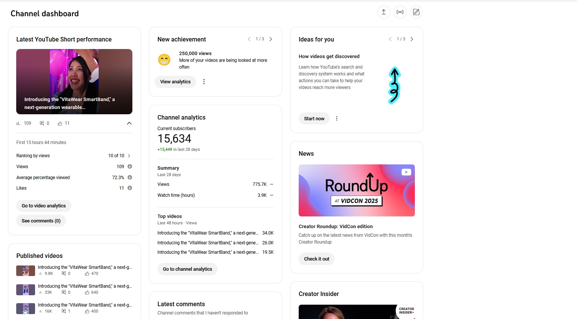The width and height of the screenshot is (577, 319).
Task: Open top video with 26.0K views
Action: [x=215, y=243]
